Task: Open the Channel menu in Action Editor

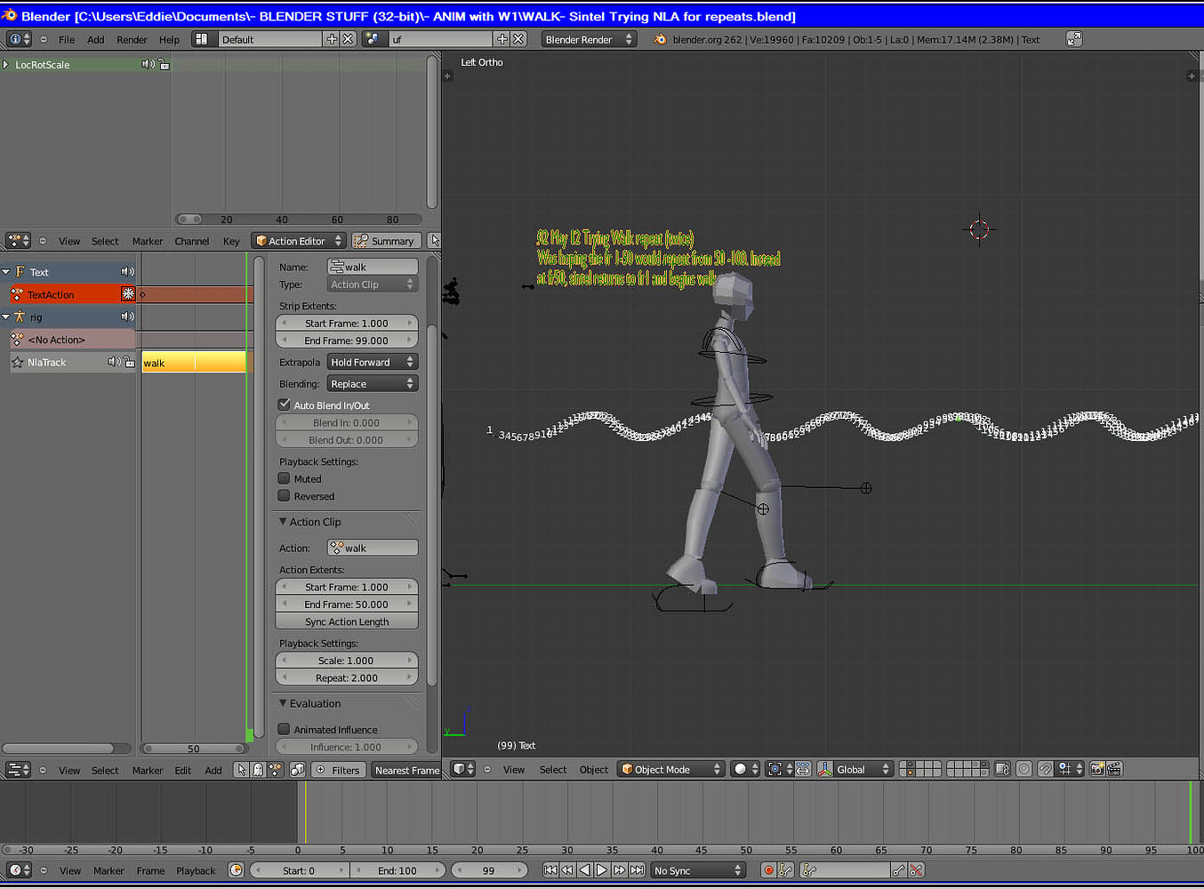Action: tap(192, 241)
